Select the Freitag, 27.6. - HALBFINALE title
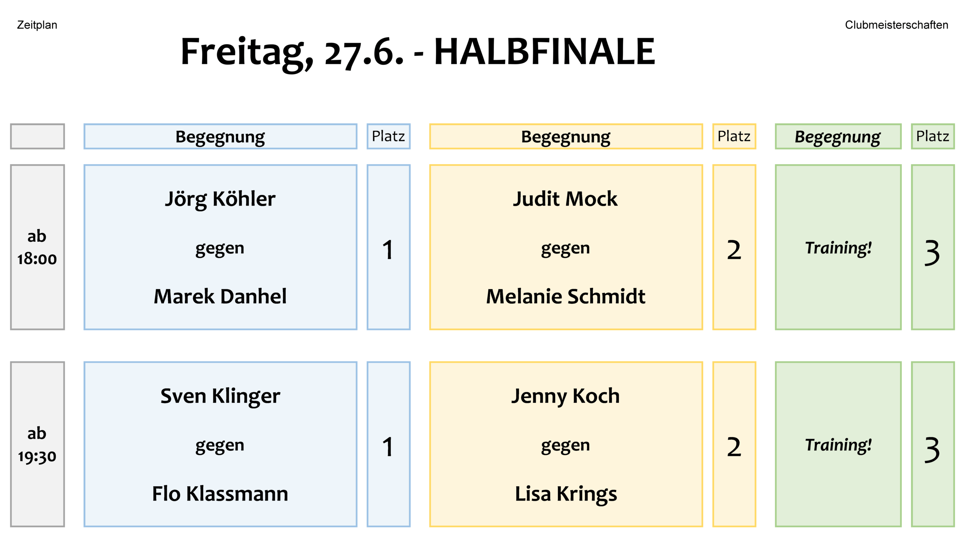The width and height of the screenshot is (974, 547). (x=417, y=52)
